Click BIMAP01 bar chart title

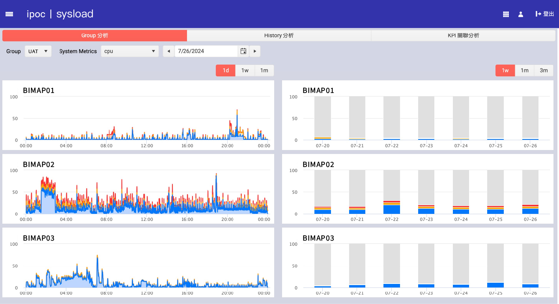[318, 91]
